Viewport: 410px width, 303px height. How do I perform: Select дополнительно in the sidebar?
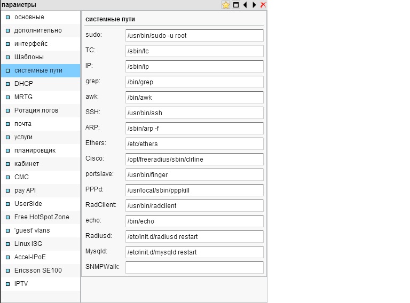pyautogui.click(x=37, y=30)
